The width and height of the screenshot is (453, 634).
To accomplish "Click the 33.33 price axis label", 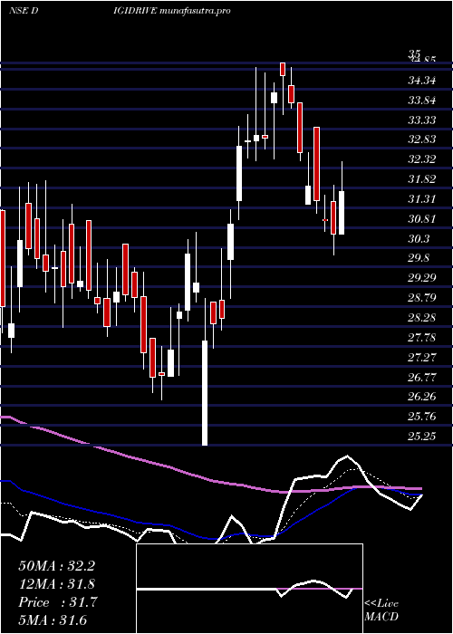I will (x=422, y=120).
